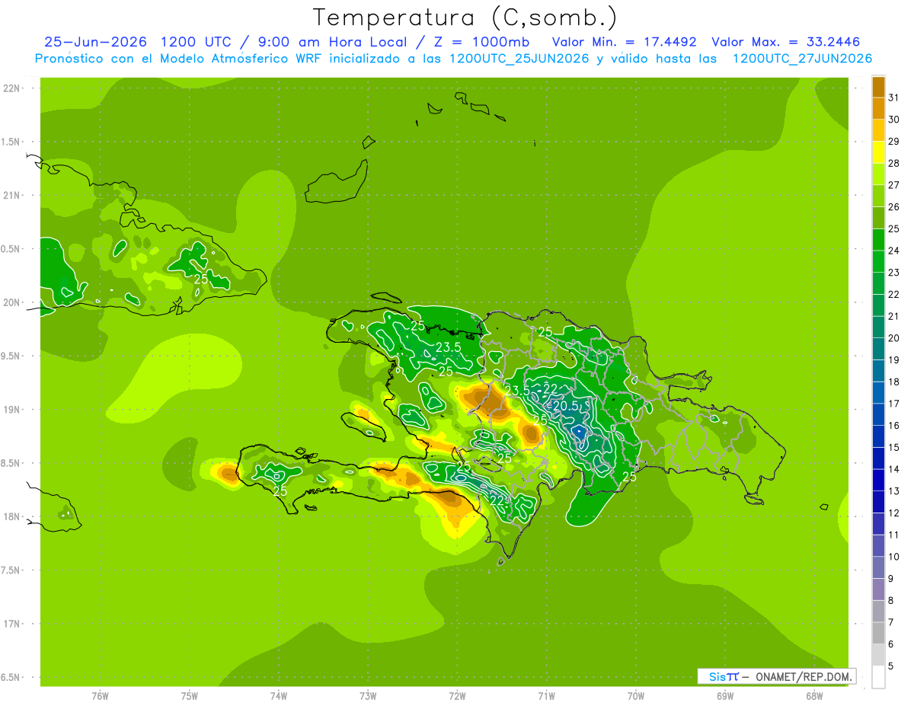Click the legend scale label '10'
The width and height of the screenshot is (914, 706).
pyautogui.click(x=894, y=557)
